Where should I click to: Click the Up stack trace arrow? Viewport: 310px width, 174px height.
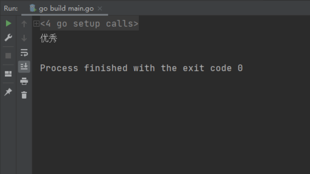(24, 24)
